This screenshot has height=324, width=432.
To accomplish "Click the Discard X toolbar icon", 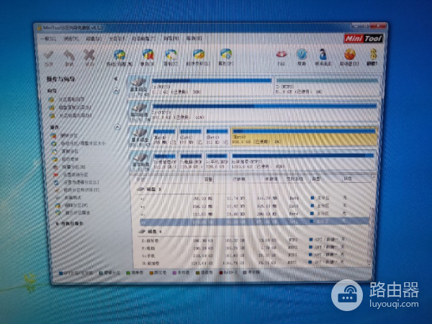I will pos(89,56).
